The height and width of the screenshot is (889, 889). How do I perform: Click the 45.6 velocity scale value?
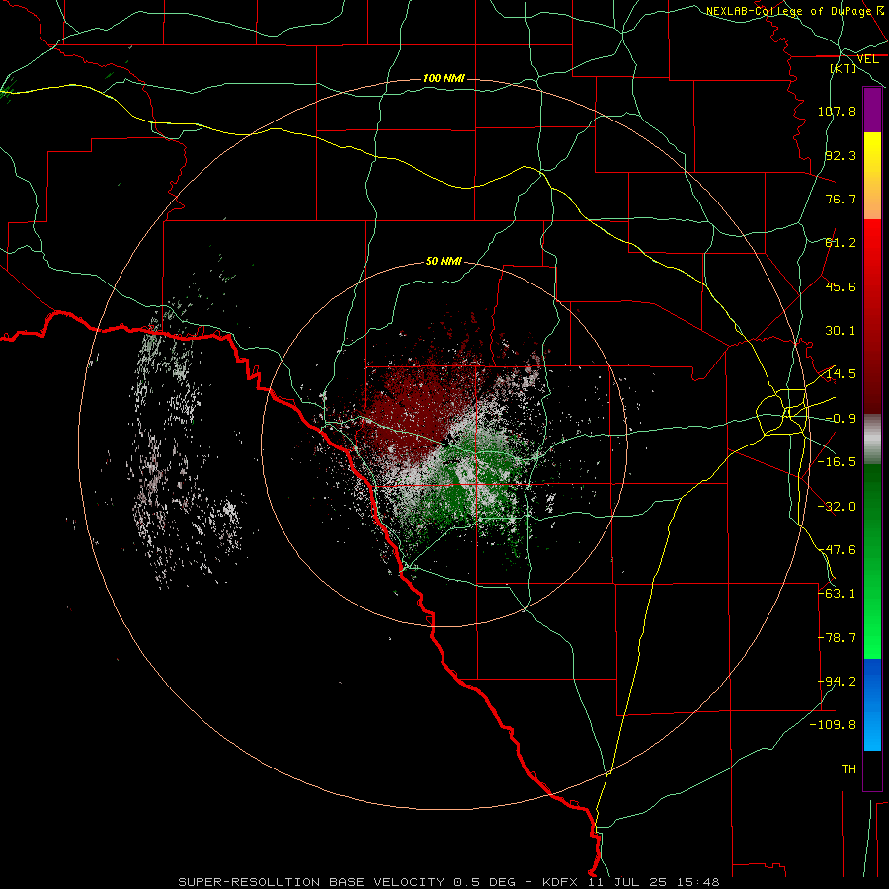[x=841, y=286]
